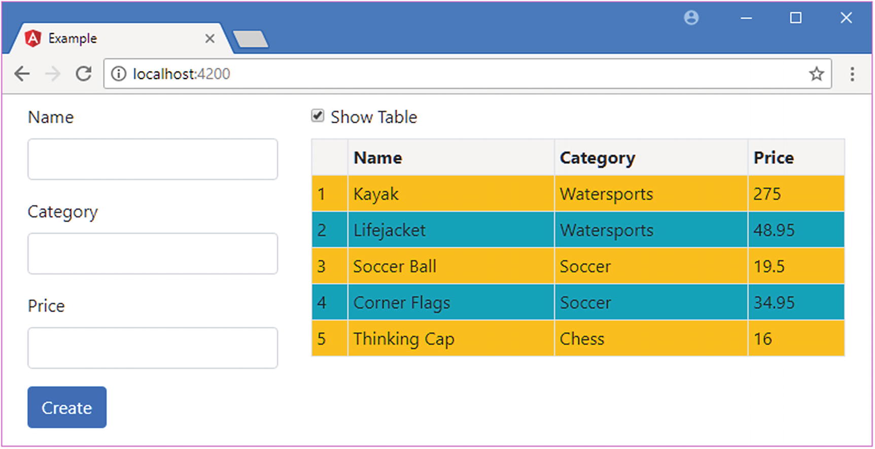Select the Kayak table row
875x449 pixels.
point(578,194)
